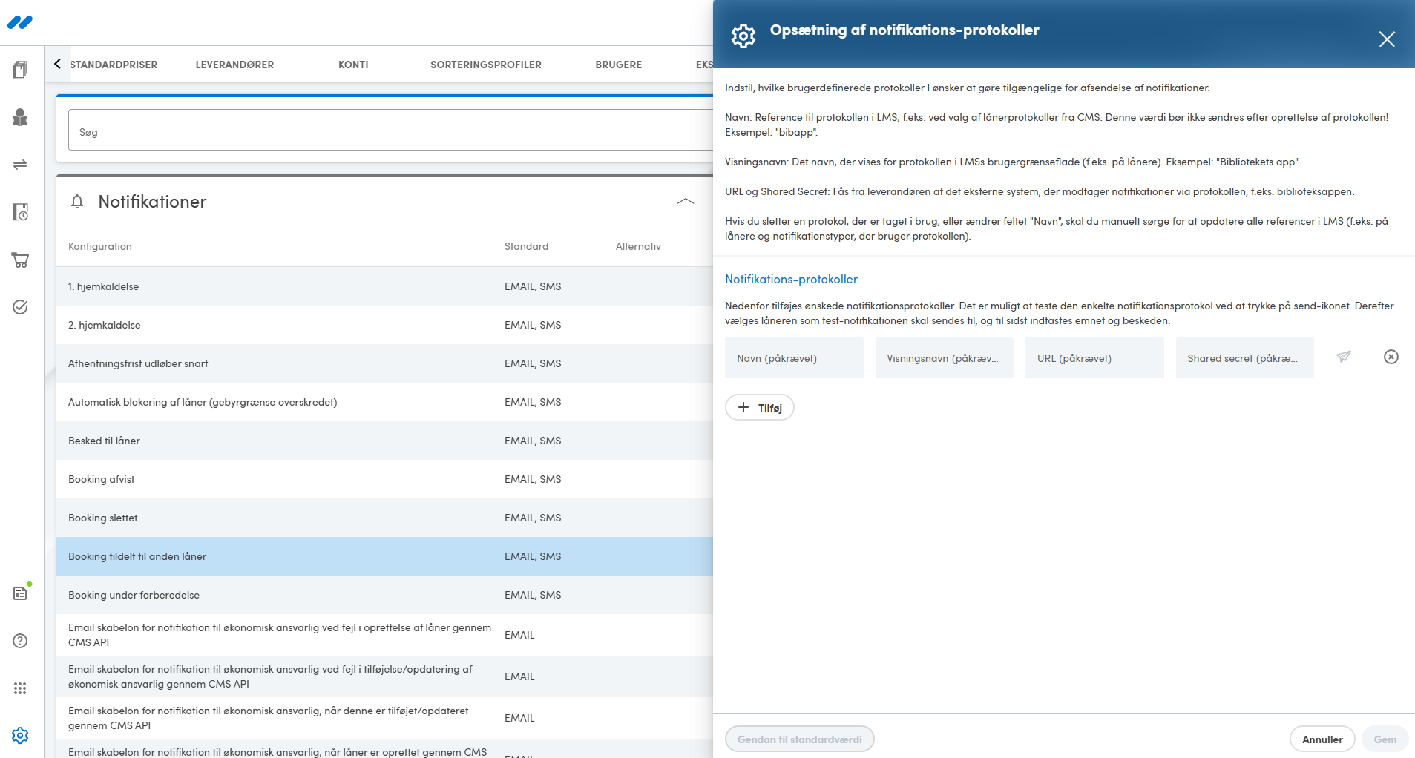1415x758 pixels.
Task: Click the Tilføj button
Action: pyautogui.click(x=760, y=408)
